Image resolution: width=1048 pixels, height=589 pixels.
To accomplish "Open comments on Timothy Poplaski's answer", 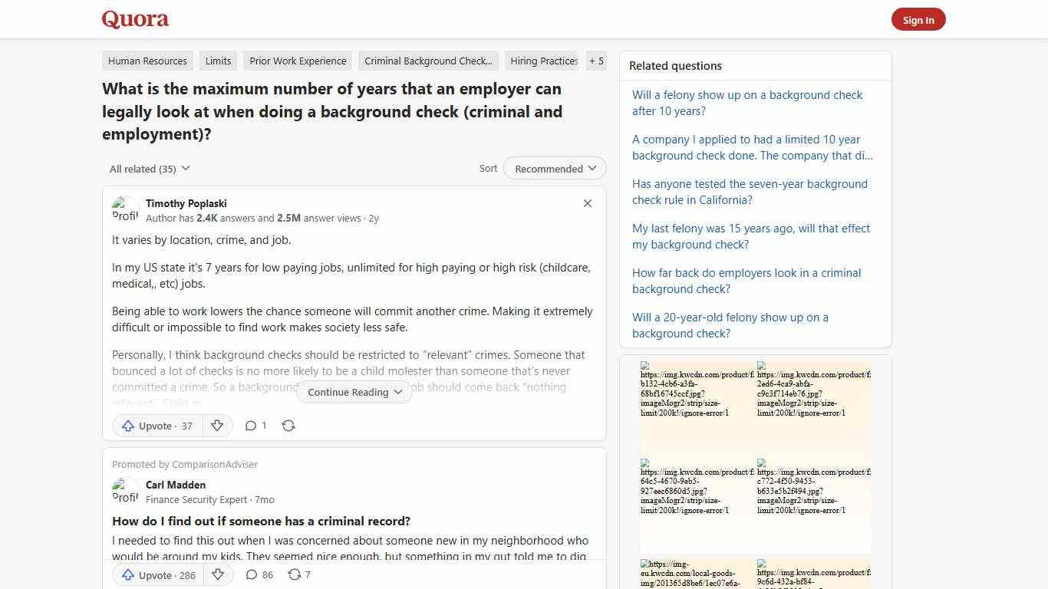I will (255, 426).
